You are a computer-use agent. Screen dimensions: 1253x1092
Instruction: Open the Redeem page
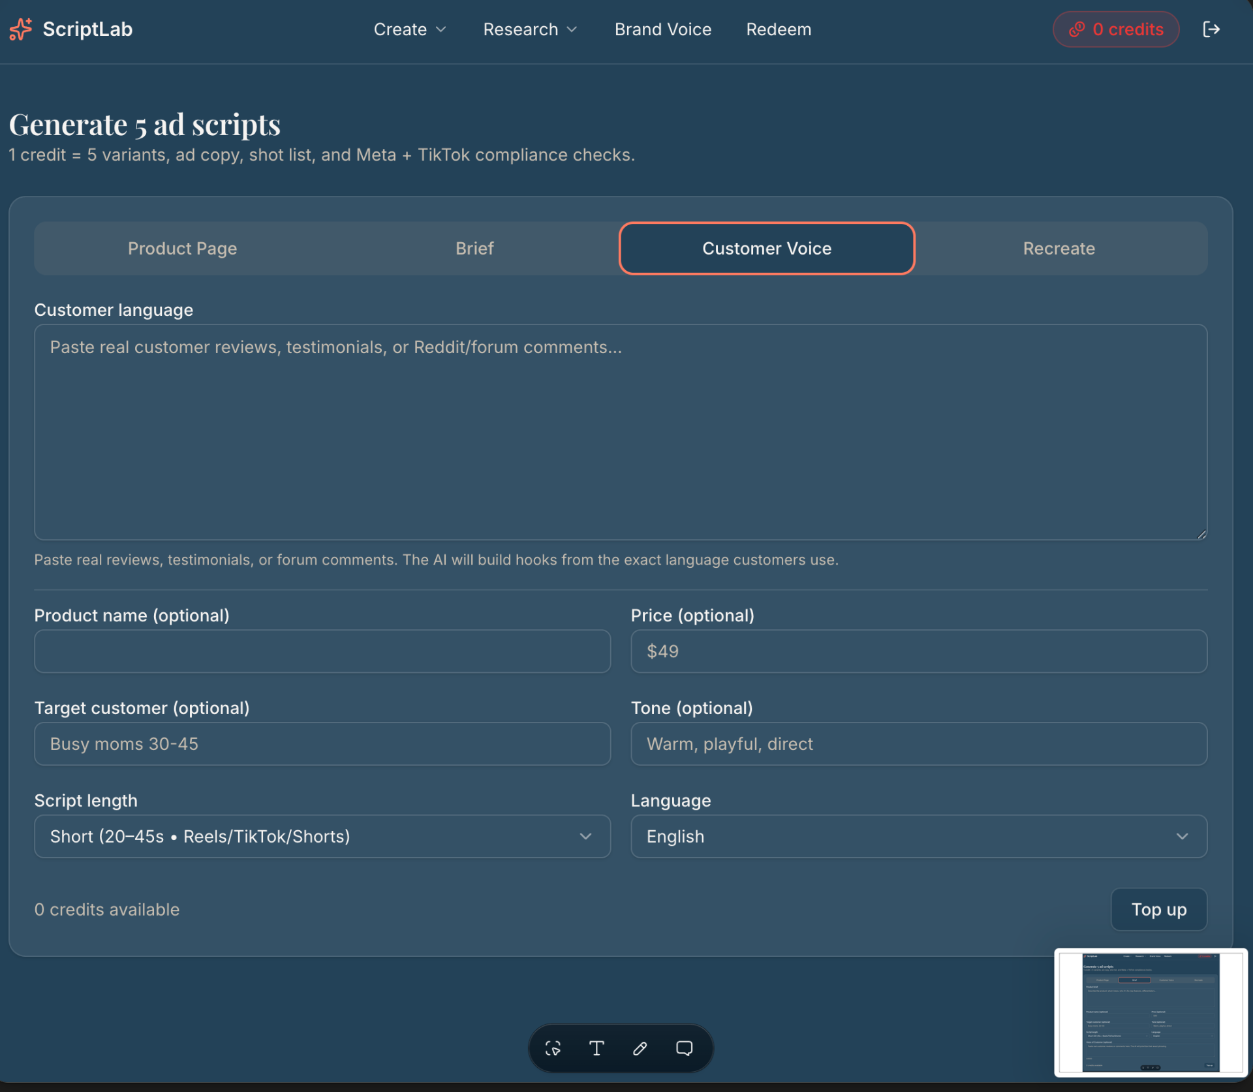[x=779, y=29]
